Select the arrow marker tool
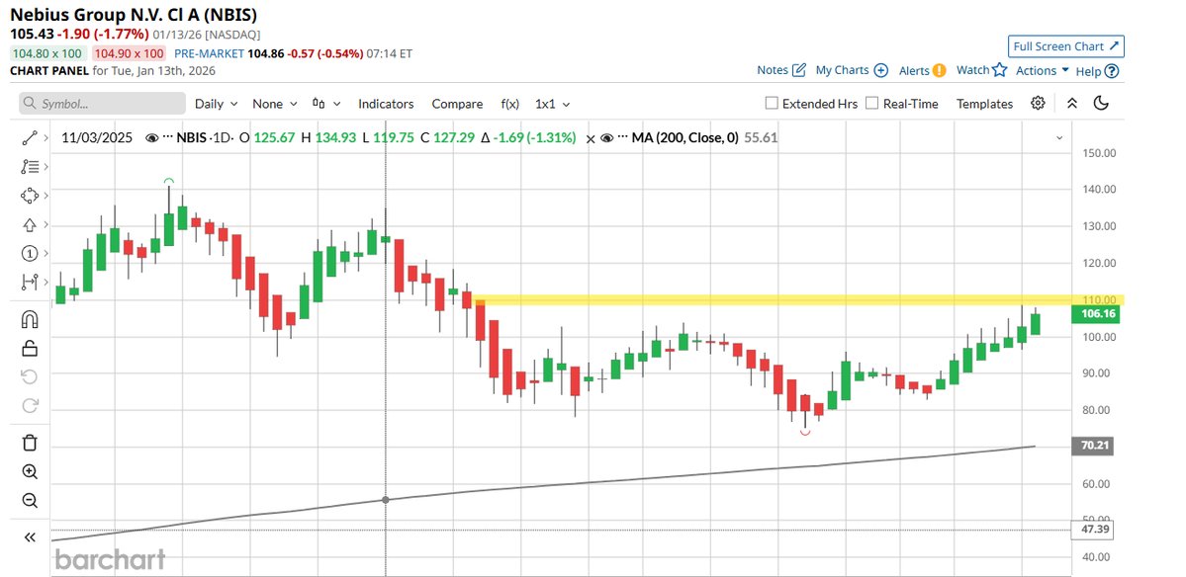Screen dimensions: 1186x577 (x=30, y=224)
